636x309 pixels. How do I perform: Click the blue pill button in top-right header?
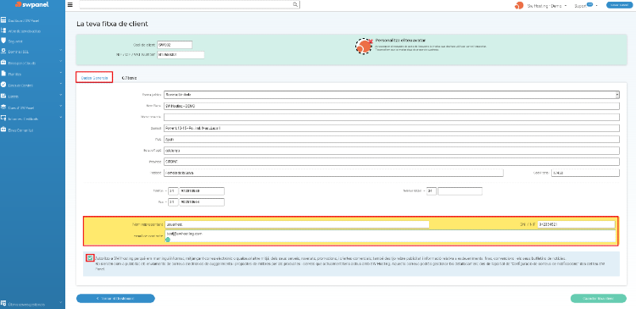click(x=620, y=5)
